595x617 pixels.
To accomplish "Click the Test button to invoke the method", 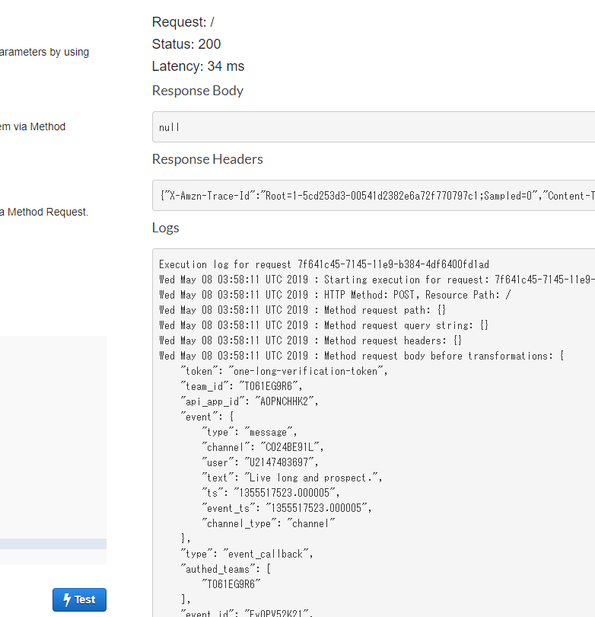I will coord(79,599).
